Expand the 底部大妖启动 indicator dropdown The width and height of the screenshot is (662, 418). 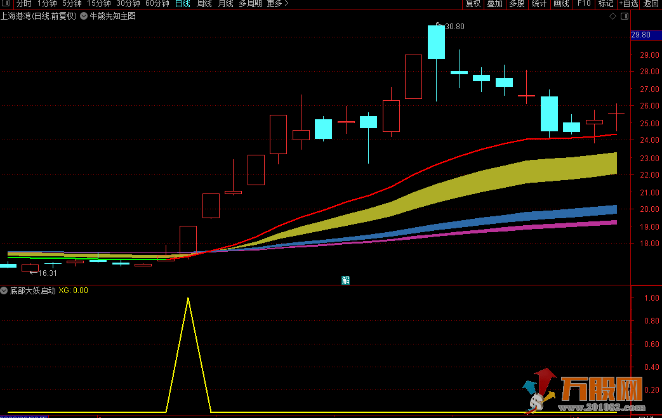4,291
